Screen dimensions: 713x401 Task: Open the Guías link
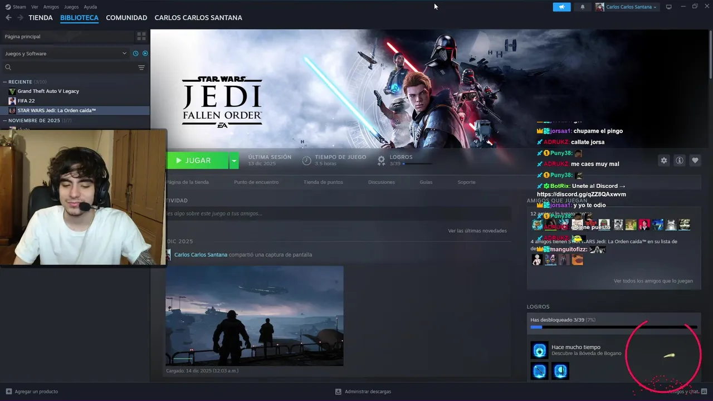tap(426, 182)
